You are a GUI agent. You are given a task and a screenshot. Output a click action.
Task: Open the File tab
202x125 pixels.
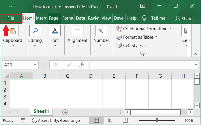(11, 18)
